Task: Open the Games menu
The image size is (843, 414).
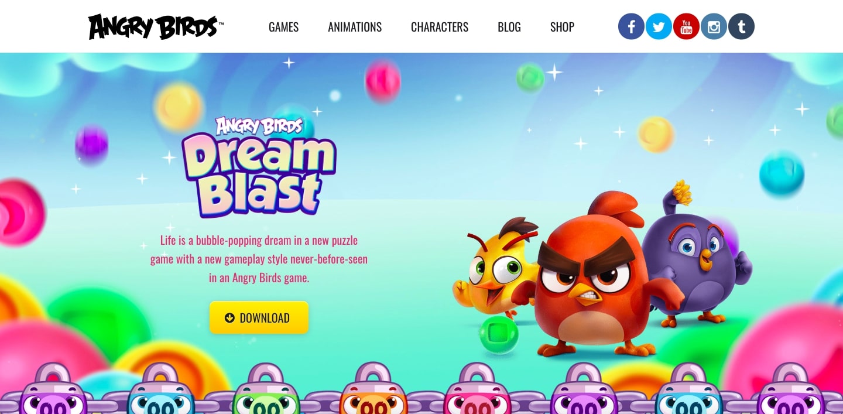Action: (x=283, y=27)
